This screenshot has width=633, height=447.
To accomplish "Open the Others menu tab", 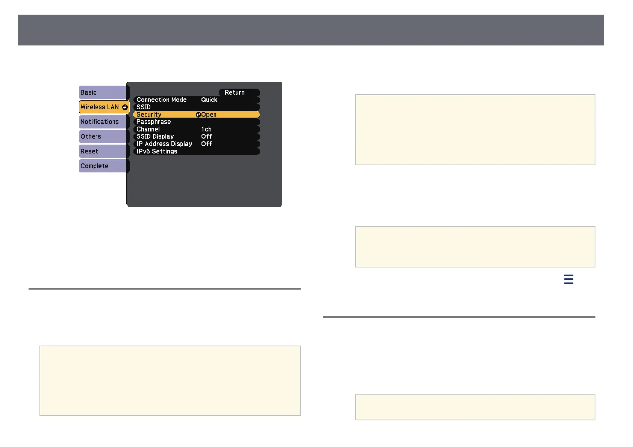I will coord(103,136).
